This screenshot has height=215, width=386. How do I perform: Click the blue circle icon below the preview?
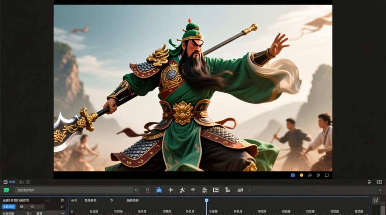[293, 175]
